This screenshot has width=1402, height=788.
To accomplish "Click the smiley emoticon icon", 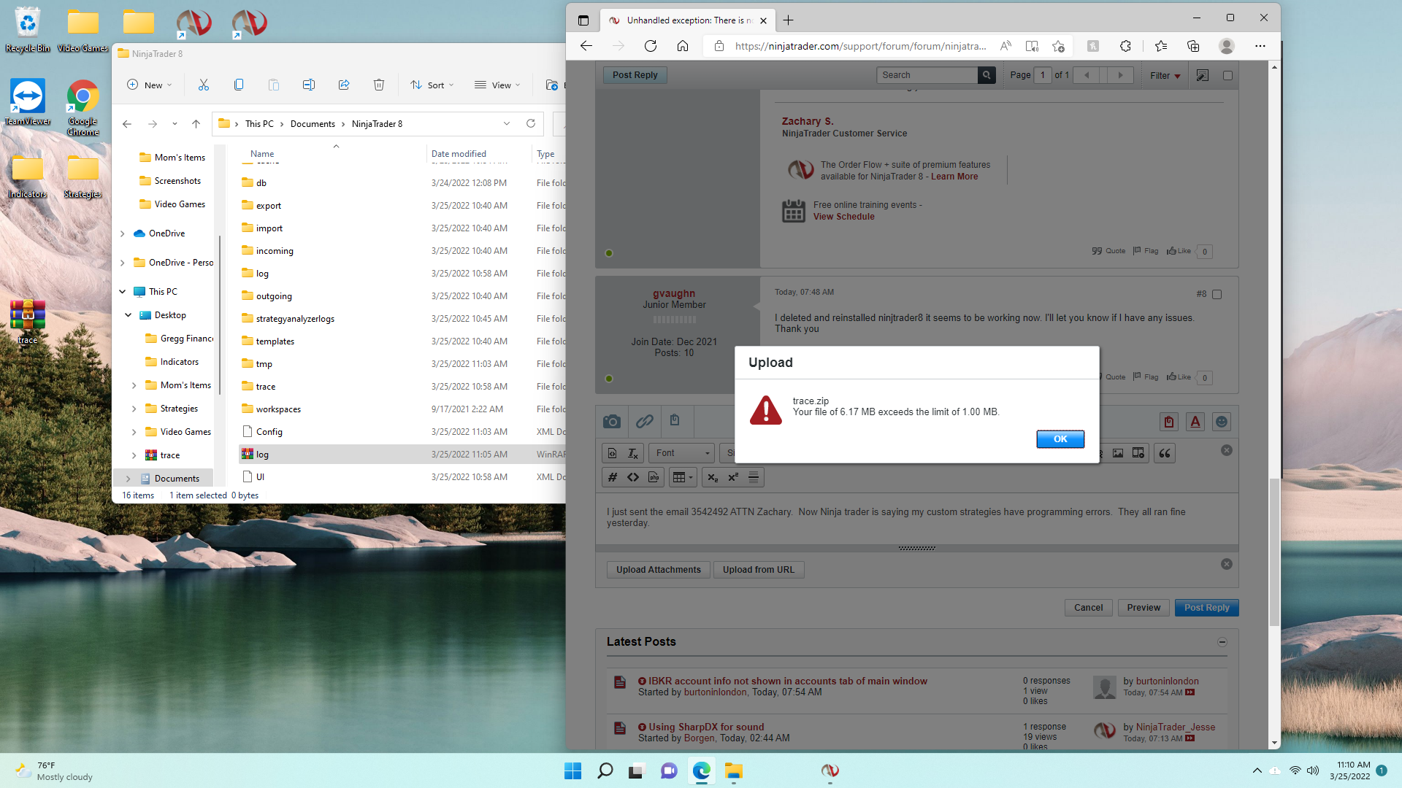I will tap(1222, 422).
